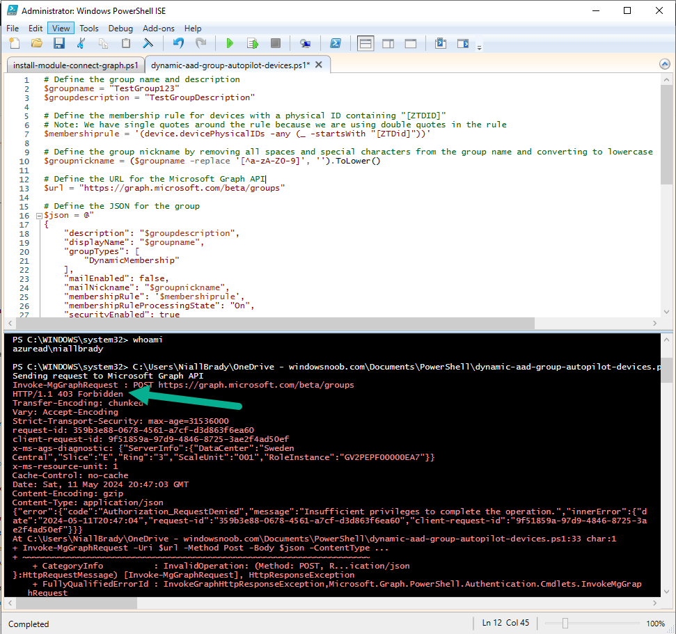Image resolution: width=676 pixels, height=634 pixels.
Task: Click the script pane horizontal scrollbar thumb
Action: coord(275,323)
